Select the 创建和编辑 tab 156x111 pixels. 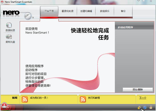click(x=86, y=11)
